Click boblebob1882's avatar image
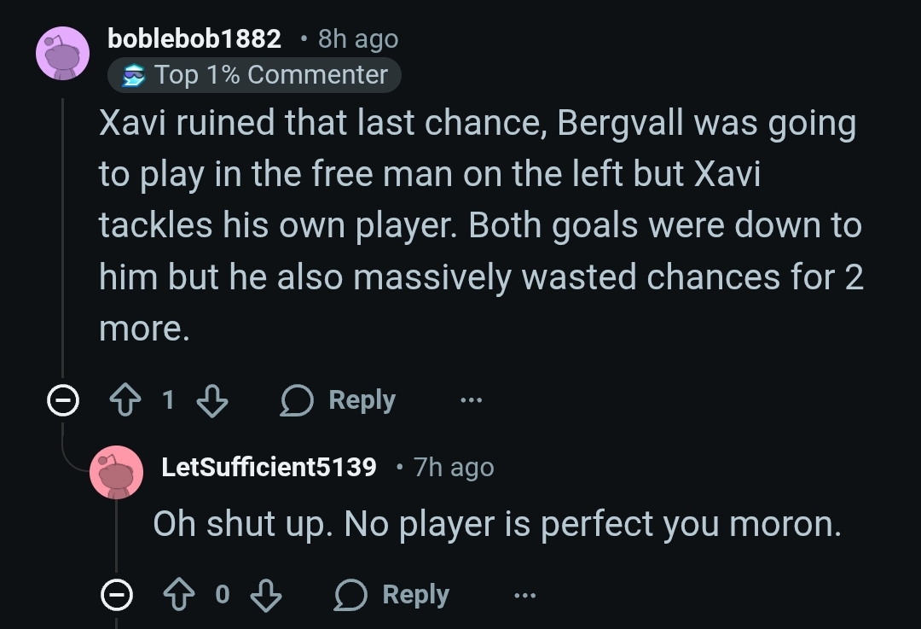 pyautogui.click(x=62, y=53)
